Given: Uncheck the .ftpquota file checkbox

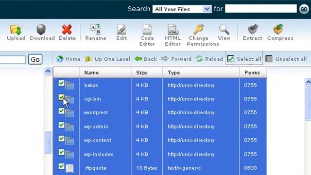Looking at the screenshot, I should click(62, 166).
